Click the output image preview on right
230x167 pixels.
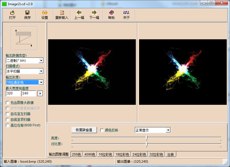tap(183, 72)
